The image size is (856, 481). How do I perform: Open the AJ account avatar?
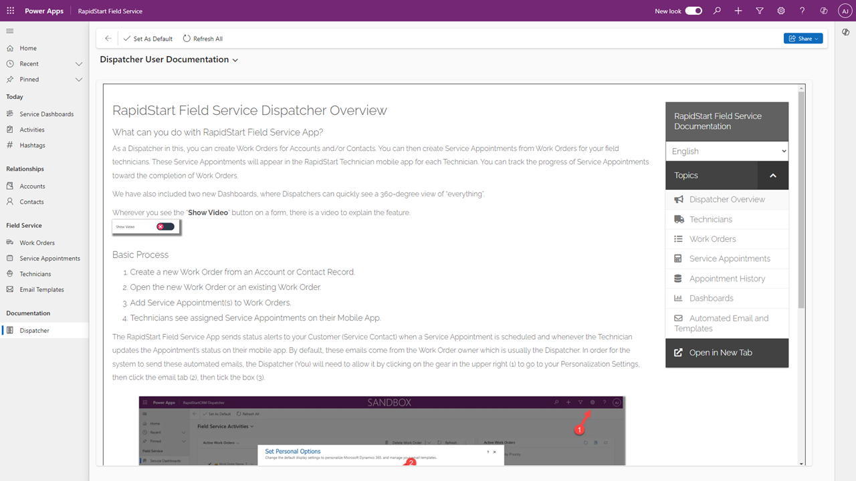(845, 11)
